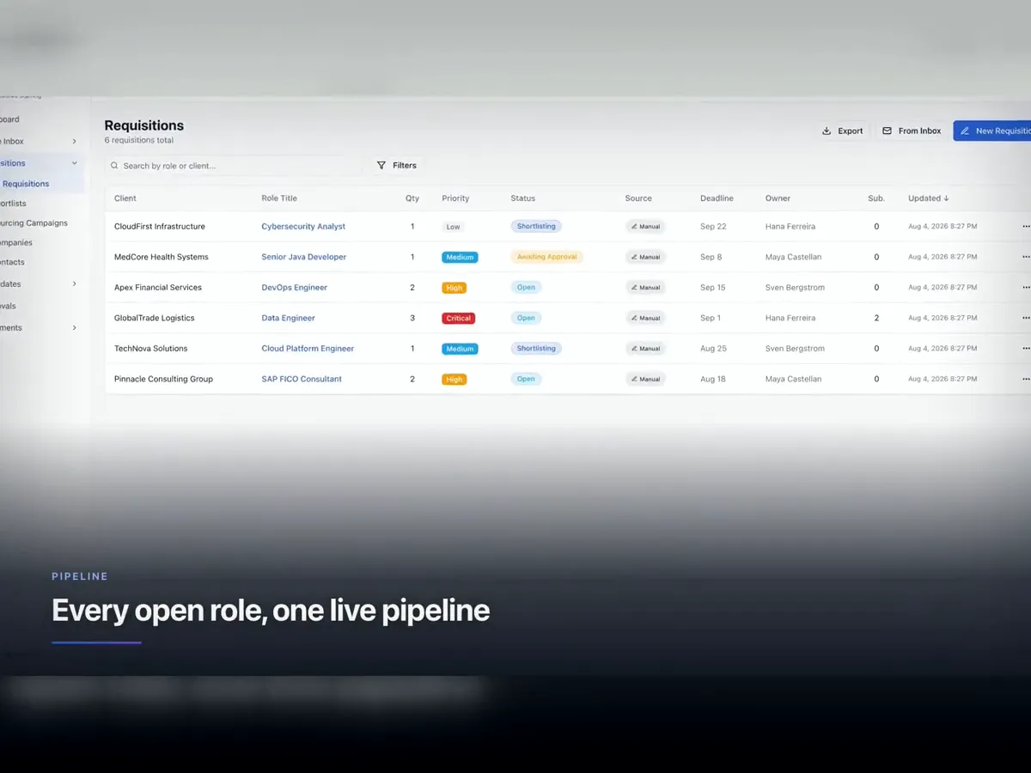Open the Cybersecurity Analyst requisition link

click(x=303, y=227)
